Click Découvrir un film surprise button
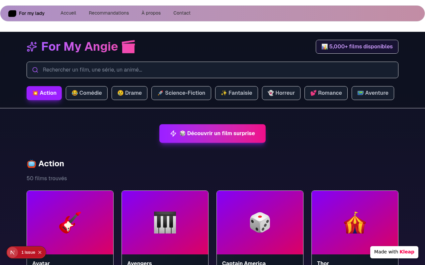The height and width of the screenshot is (265, 425). [212, 133]
